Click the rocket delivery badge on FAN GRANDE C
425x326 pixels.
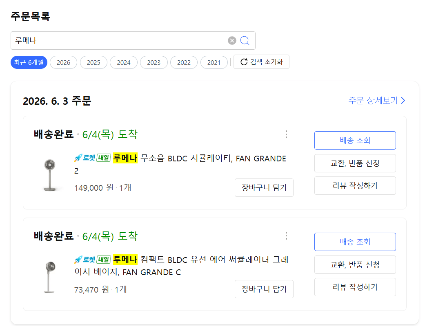pos(92,260)
